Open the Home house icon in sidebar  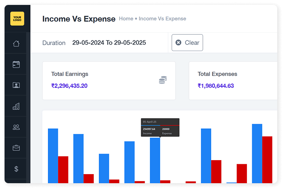[x=16, y=44]
